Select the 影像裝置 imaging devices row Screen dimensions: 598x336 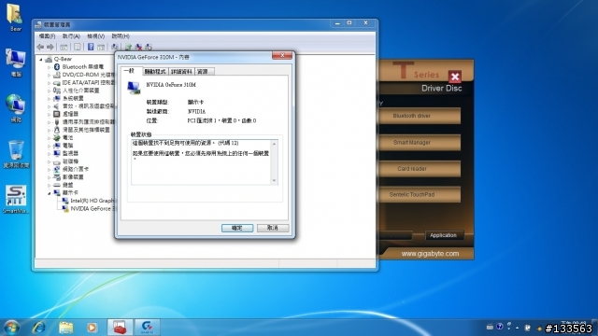[69, 177]
